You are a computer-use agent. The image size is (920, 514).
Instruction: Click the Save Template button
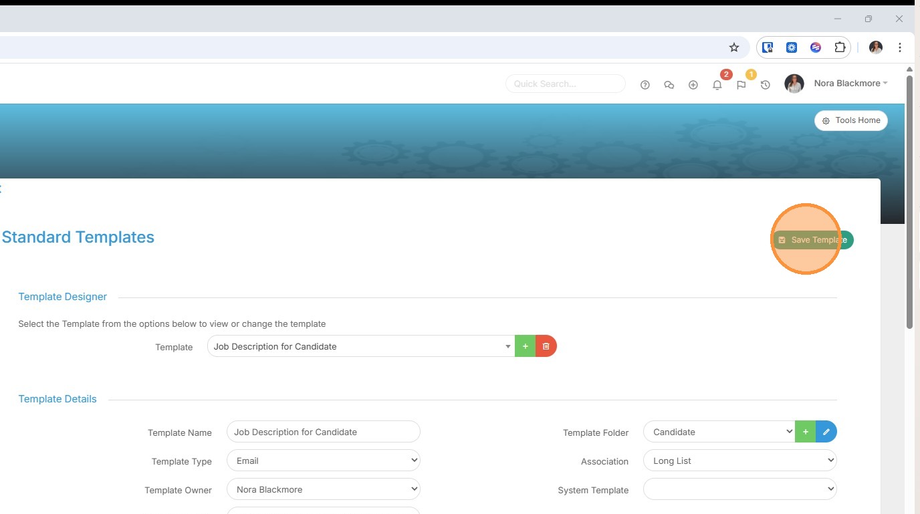813,240
